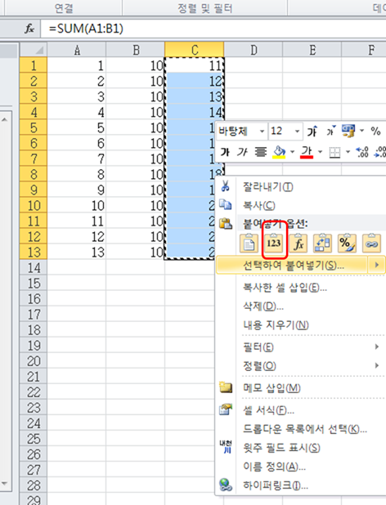Click the phonetic field icon beside 윗주 필드 표시
The width and height of the screenshot is (386, 505).
[226, 447]
